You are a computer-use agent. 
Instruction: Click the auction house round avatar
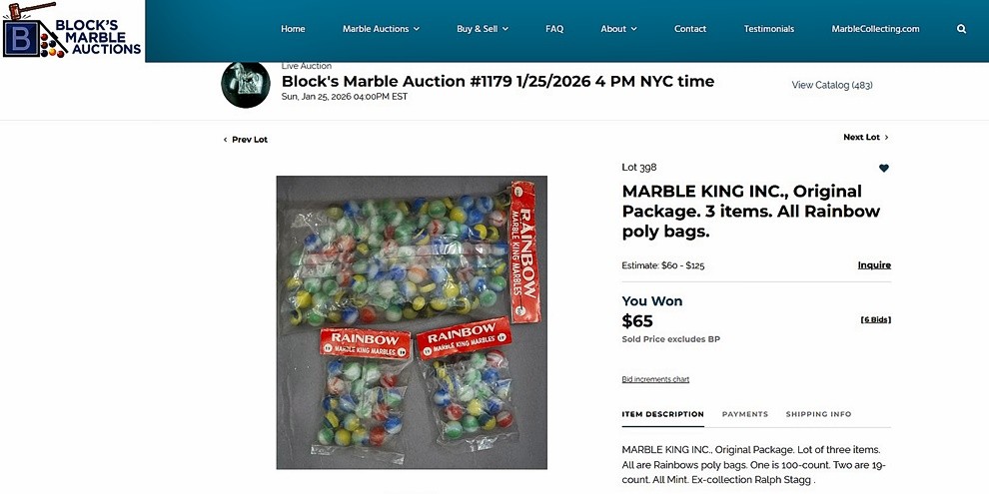pyautogui.click(x=246, y=84)
